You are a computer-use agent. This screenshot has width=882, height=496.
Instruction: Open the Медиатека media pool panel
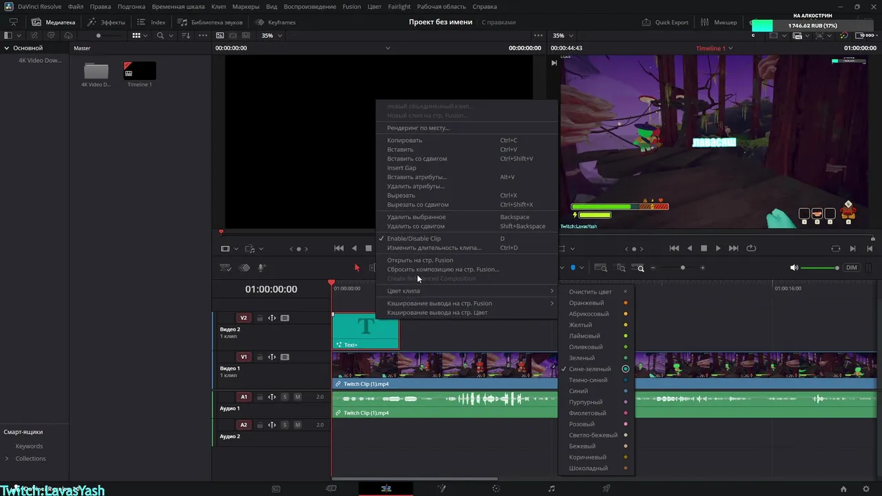tap(54, 22)
